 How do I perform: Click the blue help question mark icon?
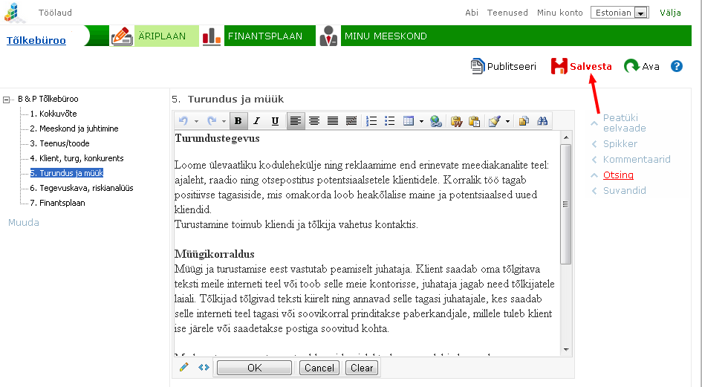coord(677,66)
